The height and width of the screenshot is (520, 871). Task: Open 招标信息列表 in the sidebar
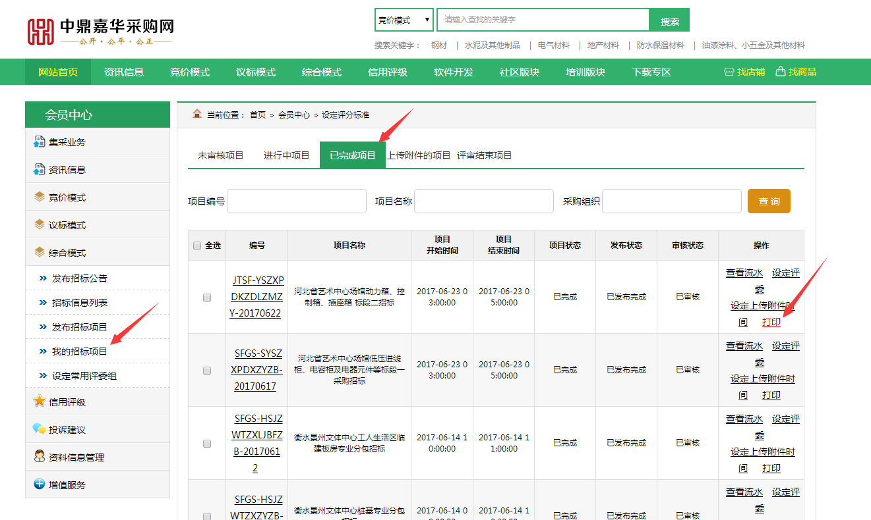(80, 303)
